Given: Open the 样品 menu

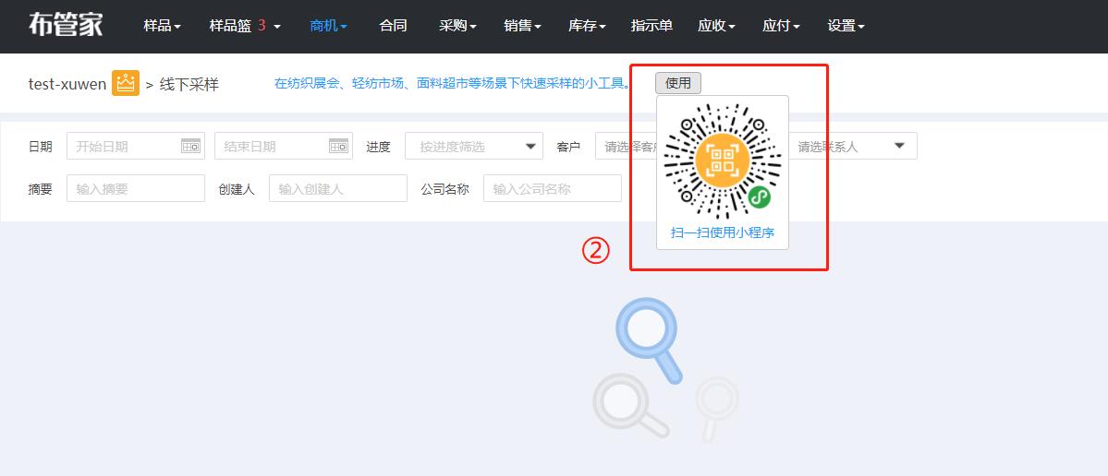Looking at the screenshot, I should pyautogui.click(x=163, y=26).
